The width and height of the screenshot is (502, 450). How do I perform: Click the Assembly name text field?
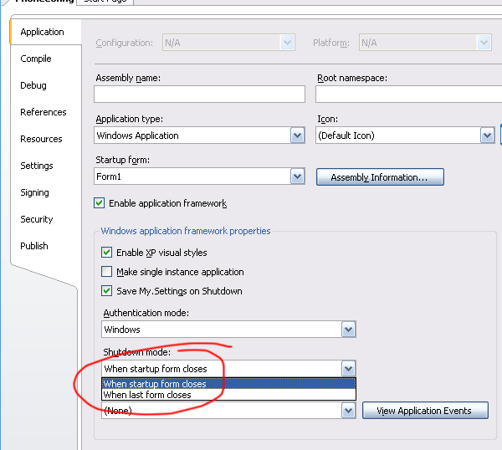[199, 94]
